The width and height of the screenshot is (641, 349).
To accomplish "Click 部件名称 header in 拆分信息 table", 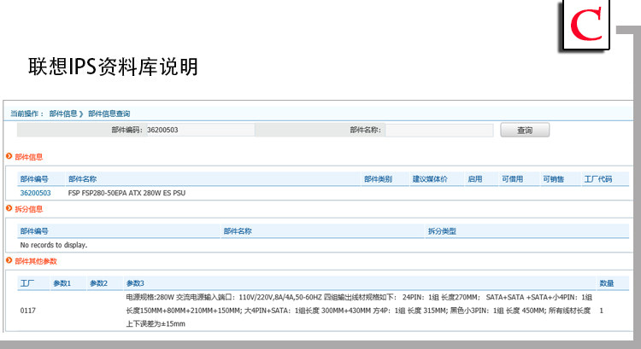I will point(238,231).
